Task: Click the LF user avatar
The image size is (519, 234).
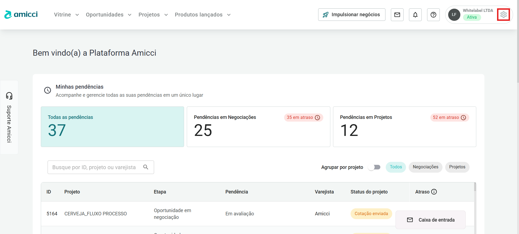Action: pyautogui.click(x=454, y=15)
